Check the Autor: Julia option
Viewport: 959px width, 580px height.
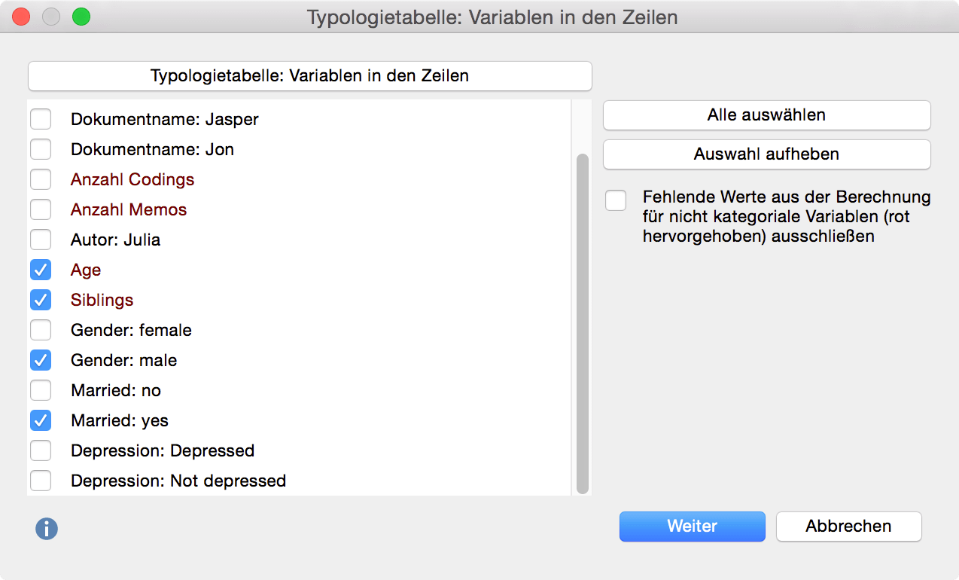(x=41, y=240)
